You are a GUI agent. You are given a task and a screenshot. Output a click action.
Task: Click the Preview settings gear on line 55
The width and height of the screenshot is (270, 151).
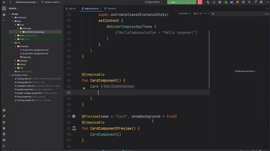pyautogui.click(x=74, y=117)
